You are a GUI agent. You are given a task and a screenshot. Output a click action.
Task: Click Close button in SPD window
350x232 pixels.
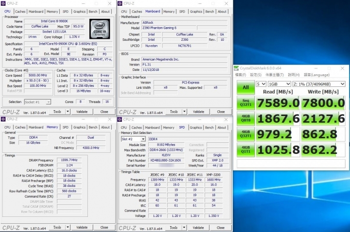(x=221, y=228)
